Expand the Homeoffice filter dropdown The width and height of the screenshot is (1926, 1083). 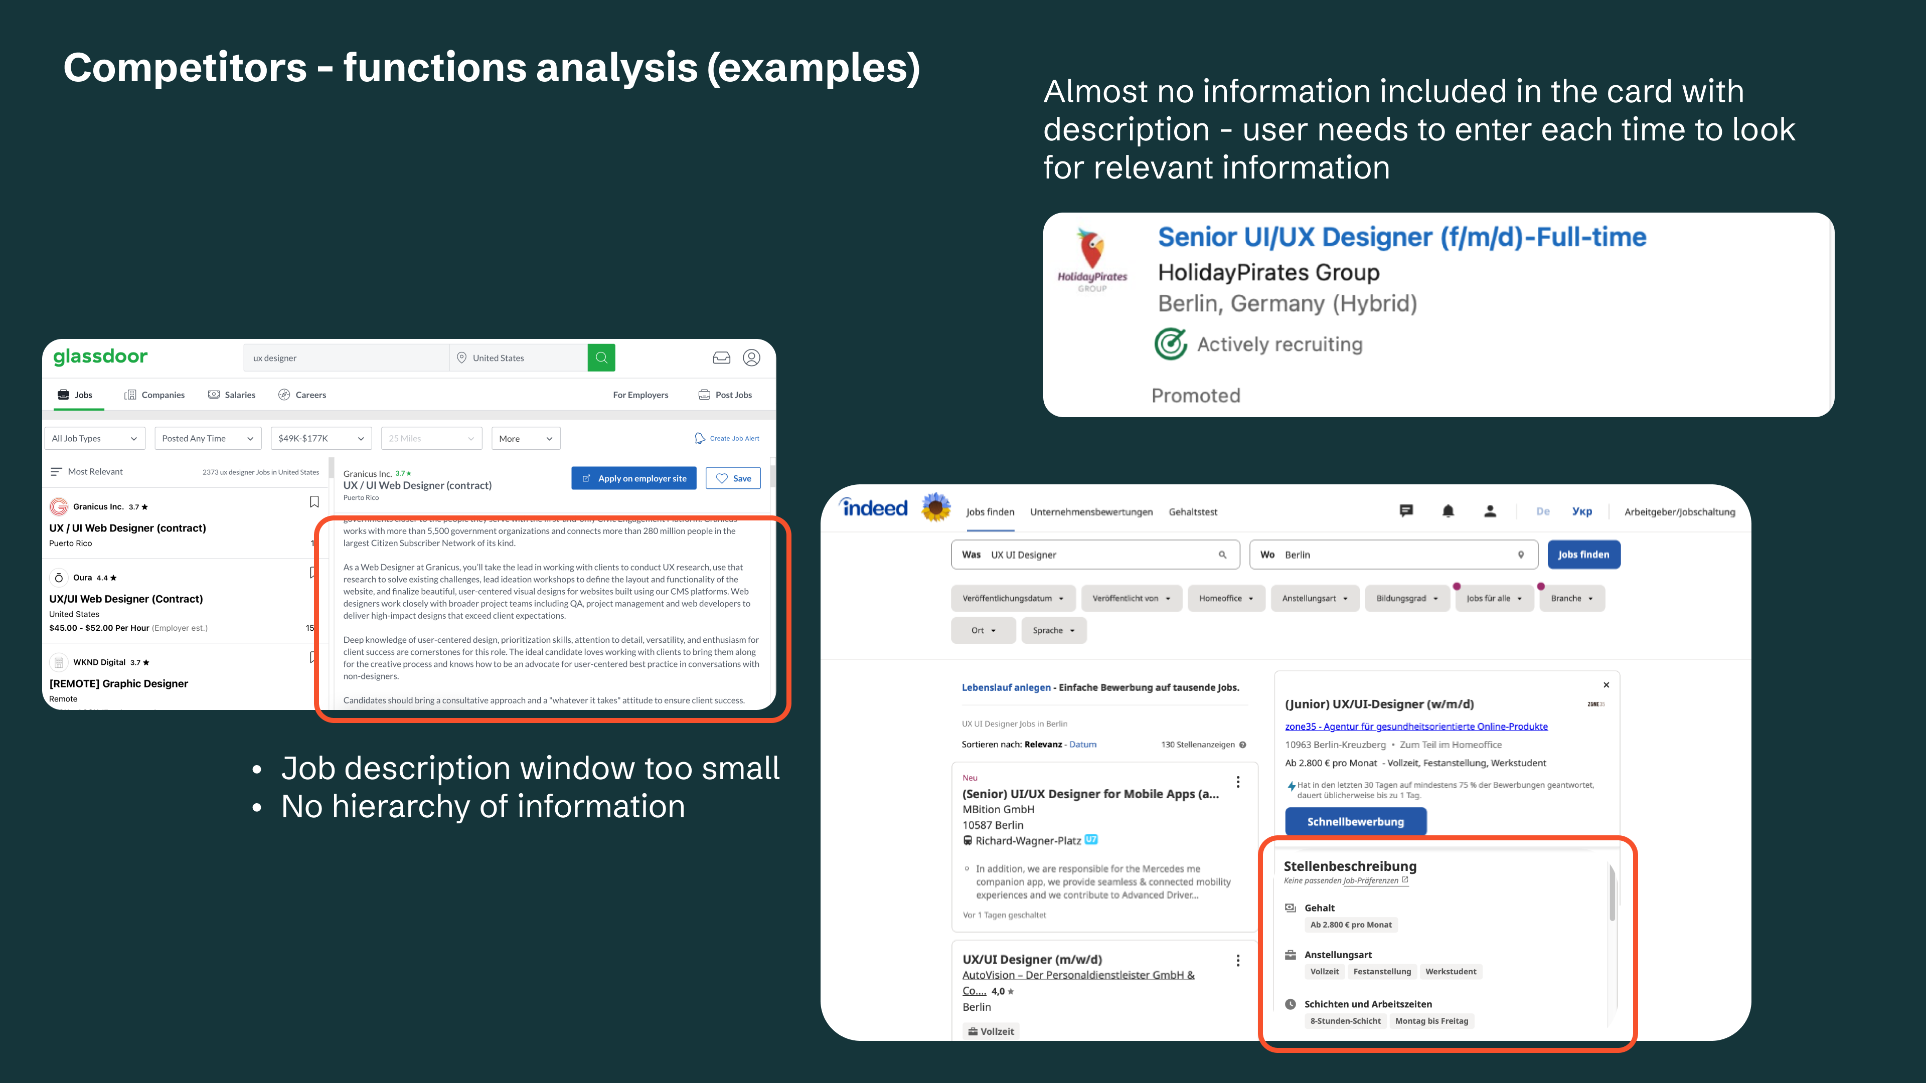click(x=1225, y=598)
